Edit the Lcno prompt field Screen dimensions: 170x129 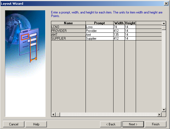100,27
